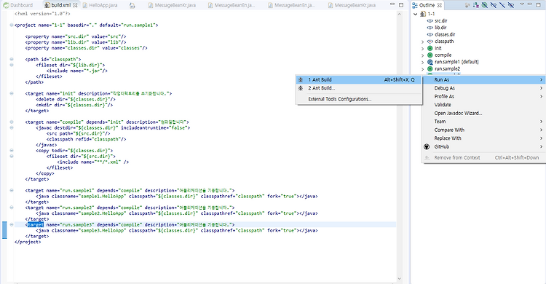This screenshot has height=284, width=546.
Task: Click the <?xml version="1.0"?> line
Action: (x=42, y=14)
